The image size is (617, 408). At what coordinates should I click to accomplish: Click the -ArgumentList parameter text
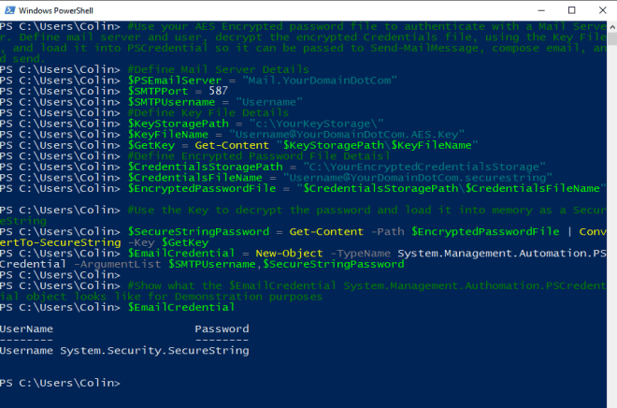[118, 264]
